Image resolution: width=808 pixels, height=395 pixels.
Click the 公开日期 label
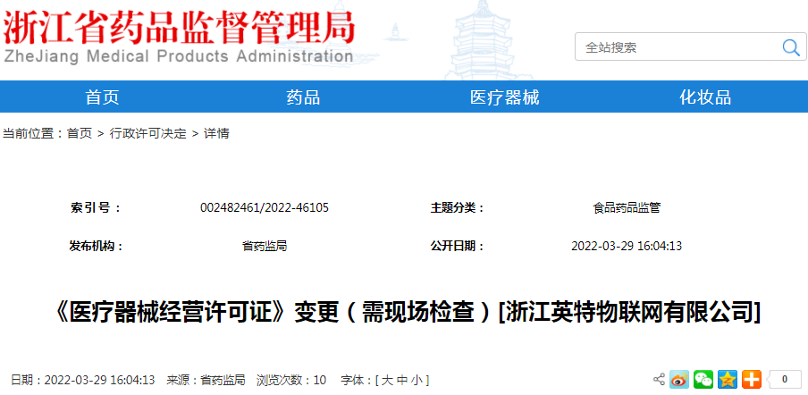tap(458, 246)
